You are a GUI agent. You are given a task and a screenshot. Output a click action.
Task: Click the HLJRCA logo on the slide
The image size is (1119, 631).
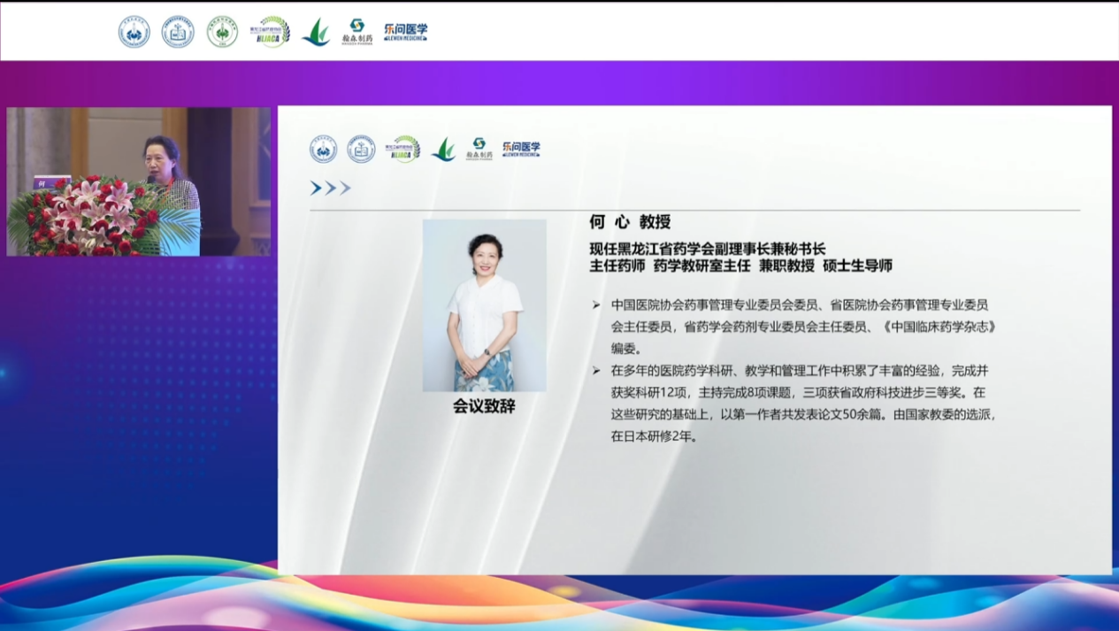(402, 149)
